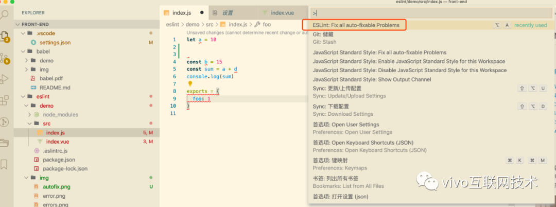Click the demo breadcrumb segment
This screenshot has width=556, height=207.
point(193,24)
